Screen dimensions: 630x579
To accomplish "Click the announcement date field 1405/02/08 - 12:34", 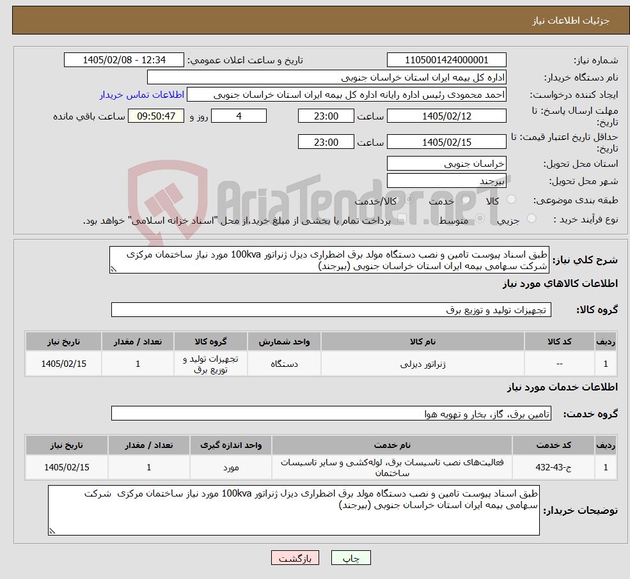I will coord(123,60).
